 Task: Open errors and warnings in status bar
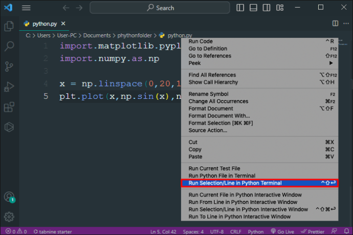click(x=16, y=231)
